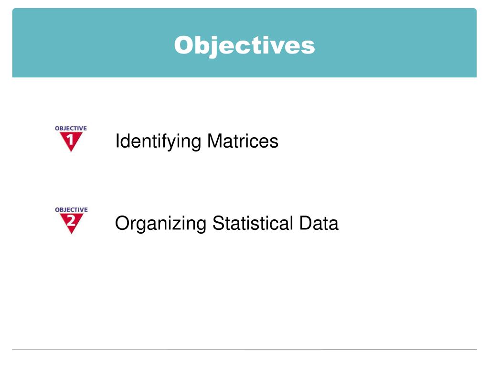Select the word Statistical

253,223
